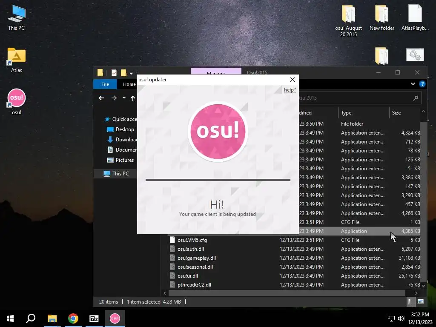Expand the ribbon with chevron
Screen dimensions: 436x327
coord(413,84)
